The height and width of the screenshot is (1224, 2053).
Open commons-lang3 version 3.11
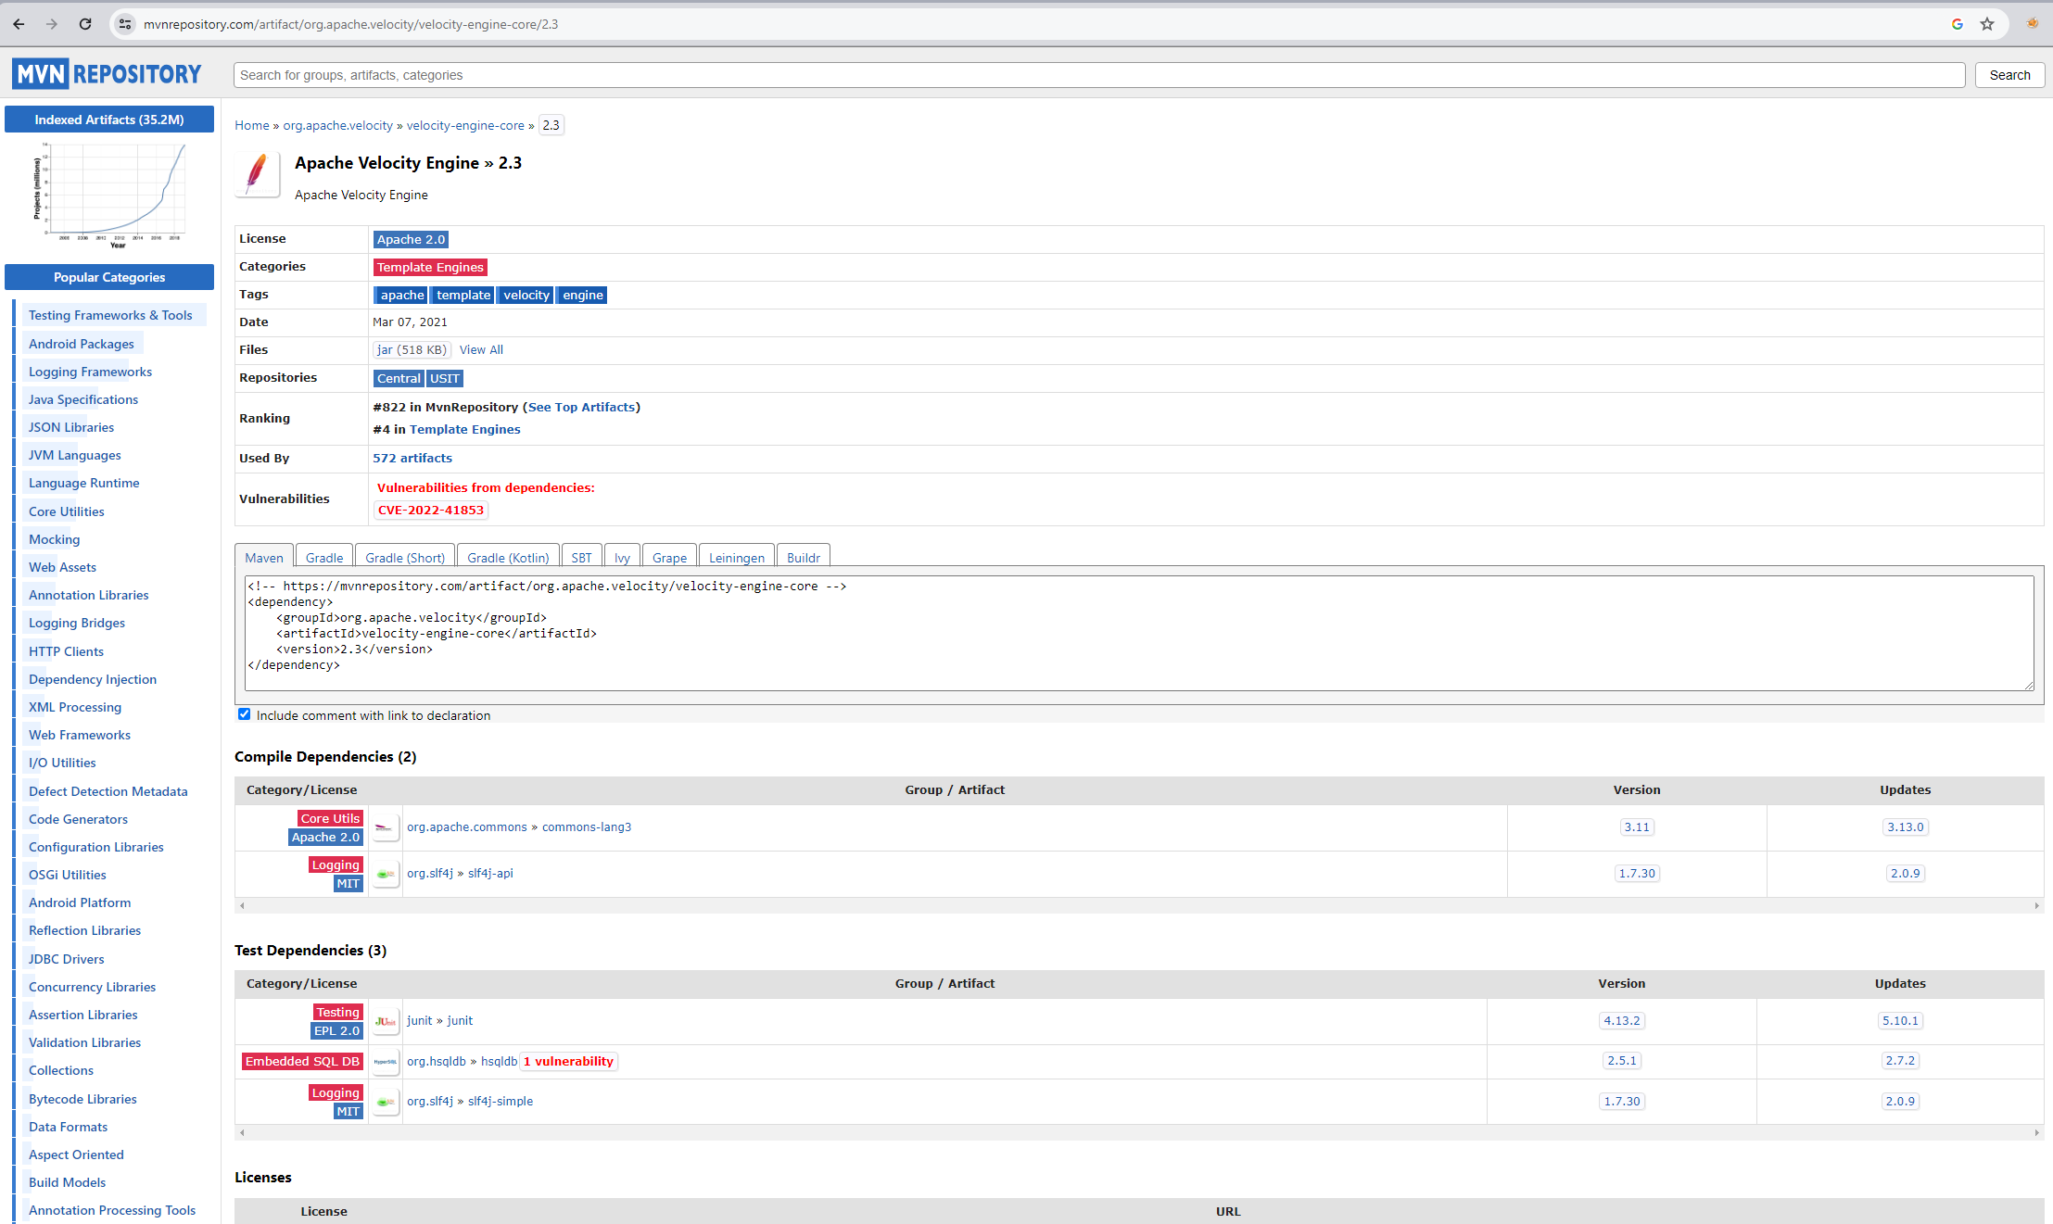1637,827
